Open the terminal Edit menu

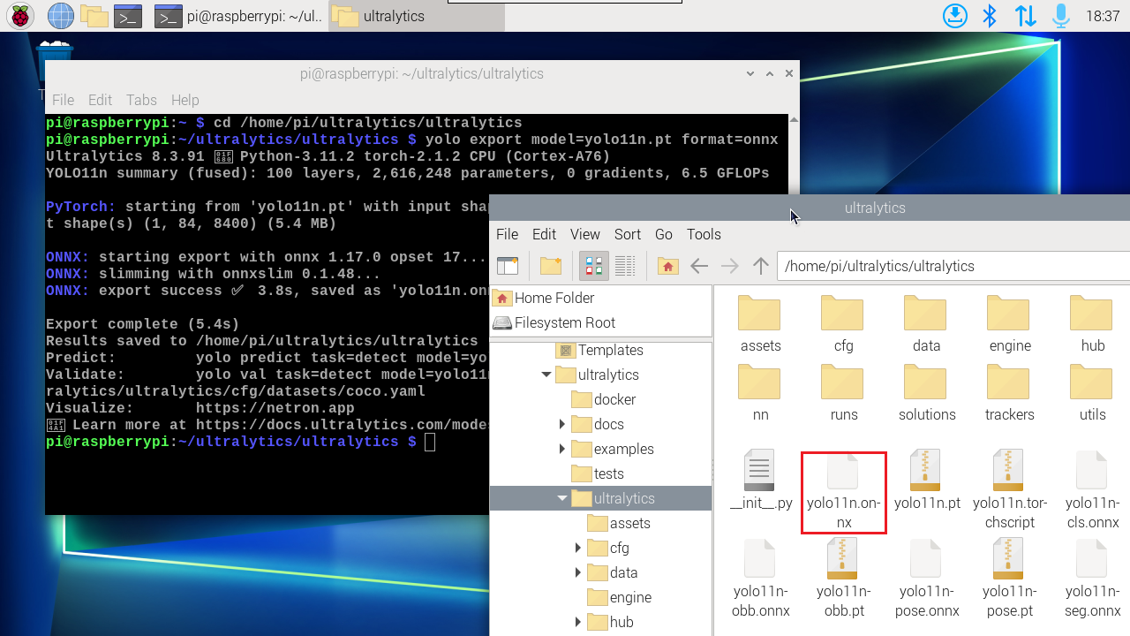(100, 100)
